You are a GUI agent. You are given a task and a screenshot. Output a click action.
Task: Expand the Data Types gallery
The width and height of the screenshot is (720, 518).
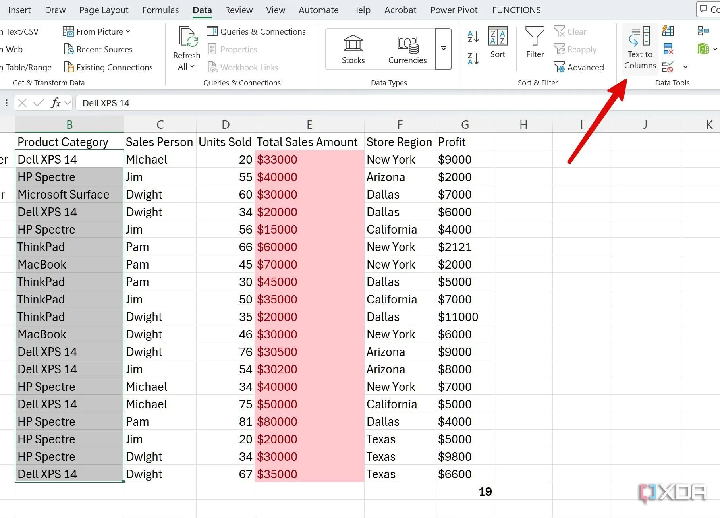(x=443, y=48)
